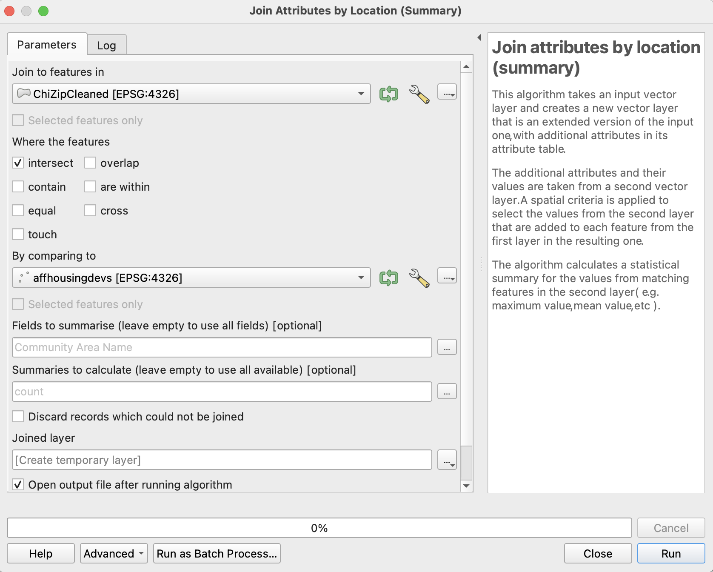Viewport: 713px width, 572px height.
Task: Open the Advanced dropdown menu
Action: tap(114, 553)
